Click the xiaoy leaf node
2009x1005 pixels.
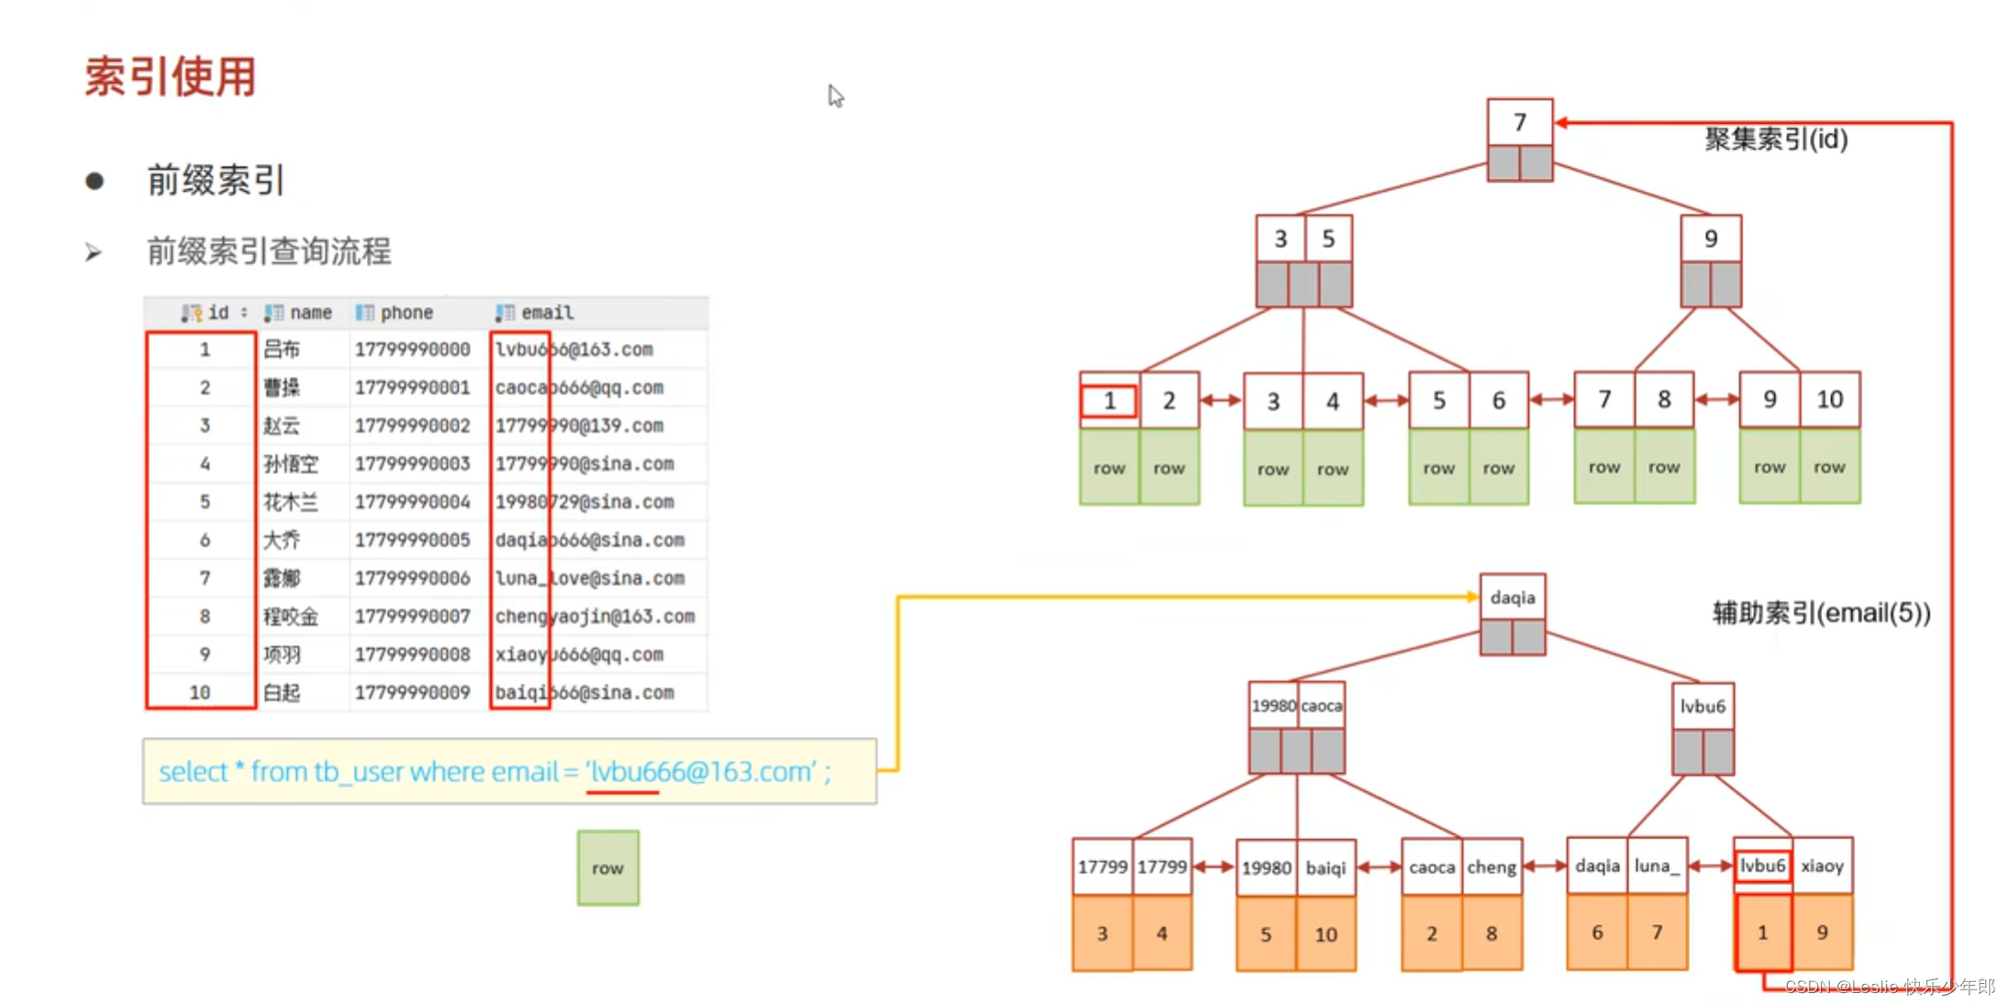(1822, 865)
